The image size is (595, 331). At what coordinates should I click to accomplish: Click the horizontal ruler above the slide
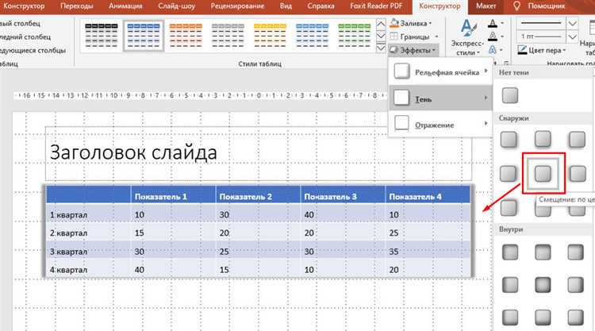(x=202, y=95)
